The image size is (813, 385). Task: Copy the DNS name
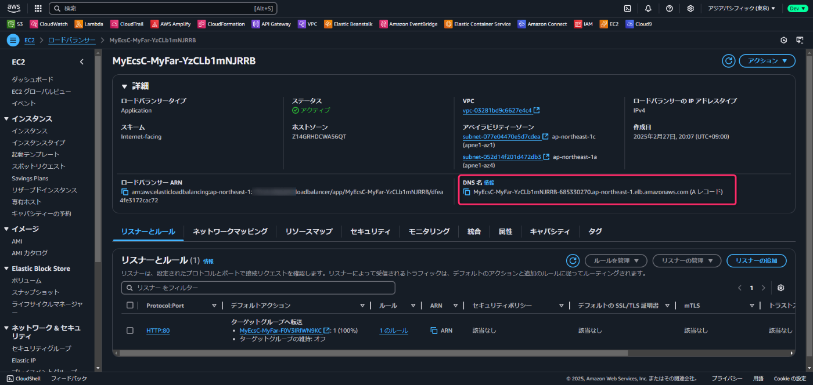tap(466, 192)
